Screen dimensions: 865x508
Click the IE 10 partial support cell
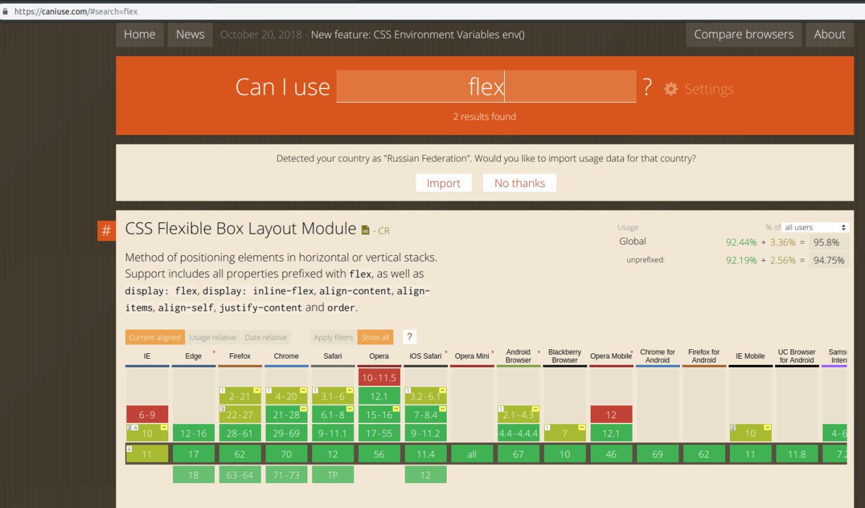click(147, 433)
